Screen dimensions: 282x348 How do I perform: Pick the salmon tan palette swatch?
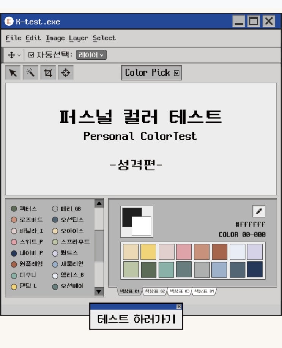[202, 252]
